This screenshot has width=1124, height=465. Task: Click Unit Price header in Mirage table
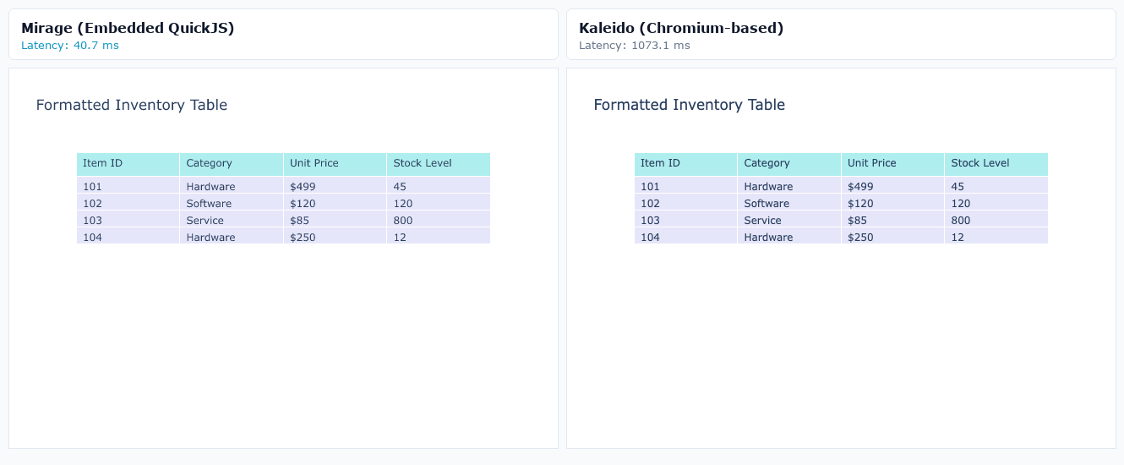[335, 164]
